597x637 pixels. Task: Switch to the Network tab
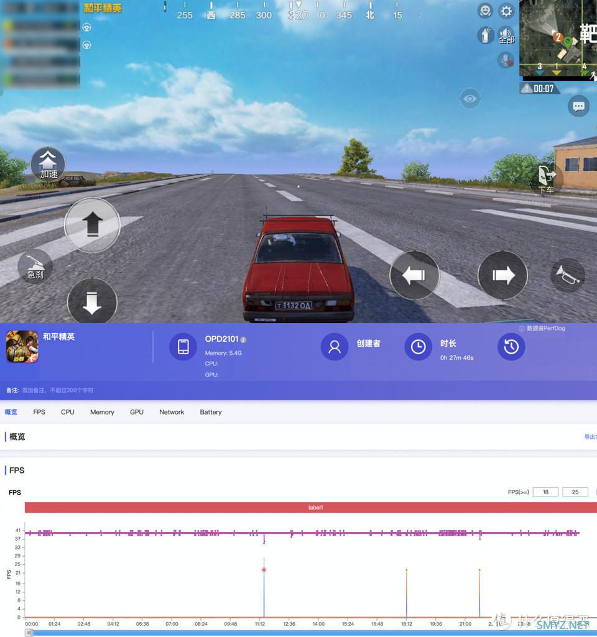coord(172,412)
